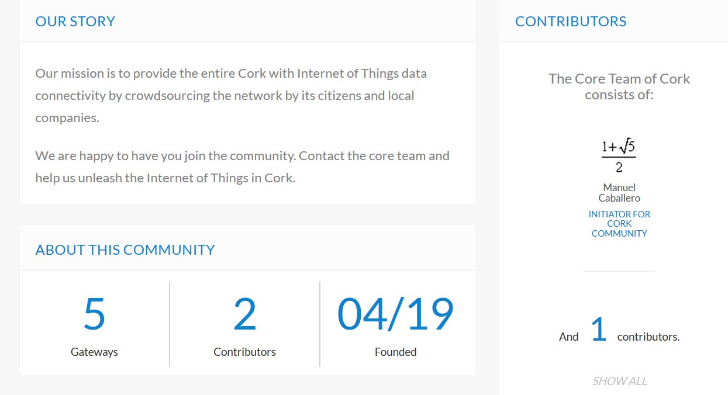The height and width of the screenshot is (395, 728).
Task: Click the word 'And' before the count
Action: pos(568,337)
